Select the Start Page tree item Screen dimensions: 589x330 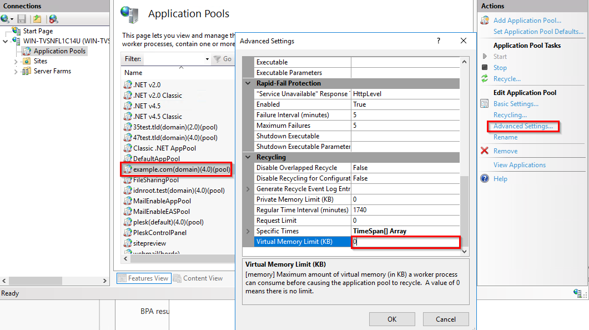(x=38, y=31)
